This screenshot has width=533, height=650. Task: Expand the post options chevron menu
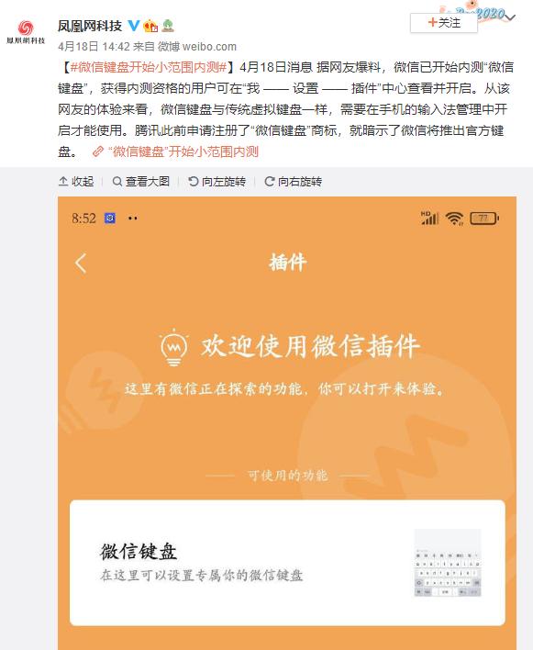[510, 17]
